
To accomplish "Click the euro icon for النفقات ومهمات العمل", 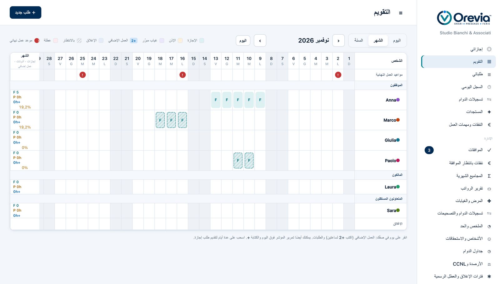I will point(489,125).
